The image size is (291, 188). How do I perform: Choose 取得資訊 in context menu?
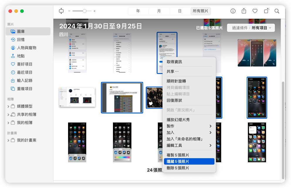click(189, 62)
